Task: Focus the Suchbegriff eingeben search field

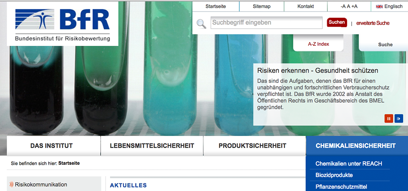Action: (x=267, y=23)
